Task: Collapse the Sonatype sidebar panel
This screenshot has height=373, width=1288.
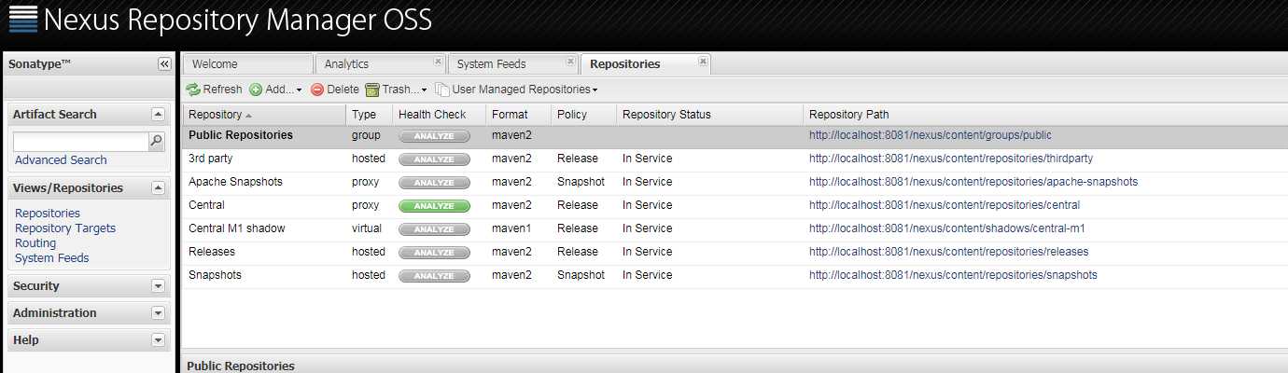Action: tap(164, 64)
